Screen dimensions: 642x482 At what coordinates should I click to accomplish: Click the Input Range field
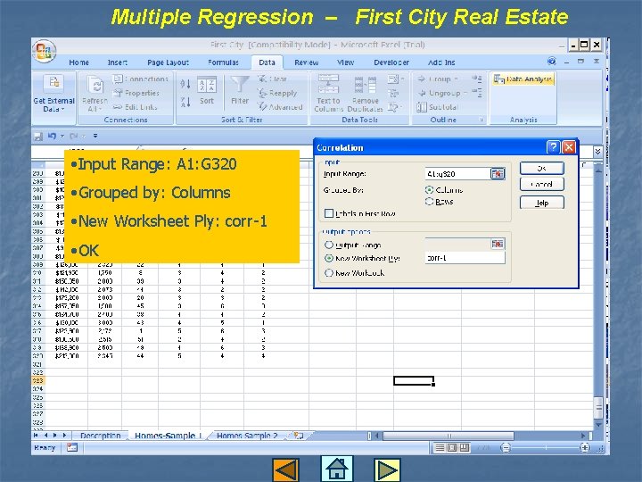click(457, 174)
